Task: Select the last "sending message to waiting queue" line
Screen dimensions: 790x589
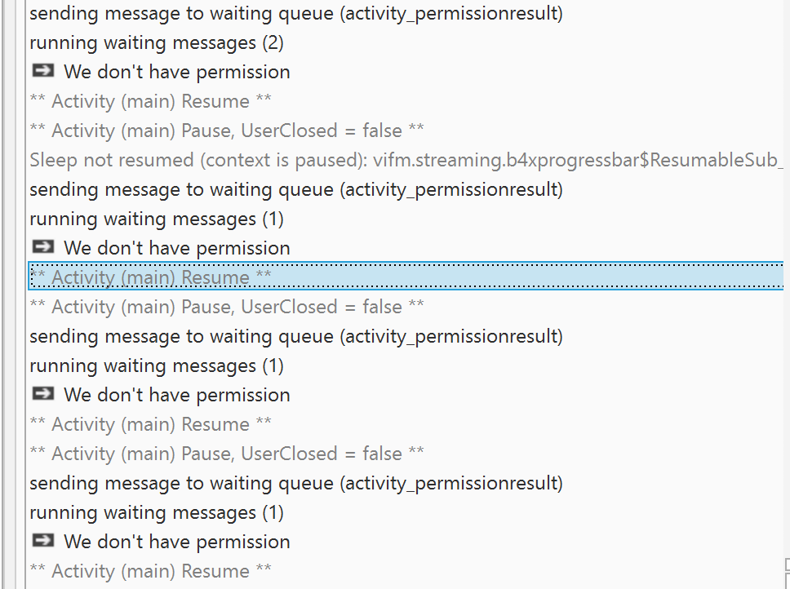Action: click(296, 483)
